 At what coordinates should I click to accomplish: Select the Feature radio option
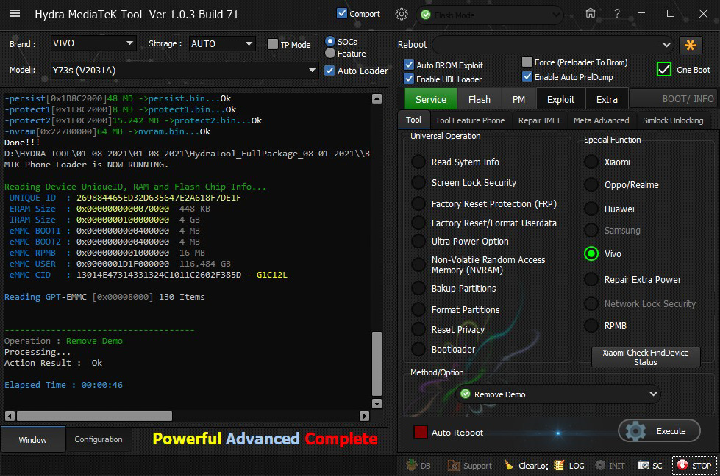tap(329, 53)
